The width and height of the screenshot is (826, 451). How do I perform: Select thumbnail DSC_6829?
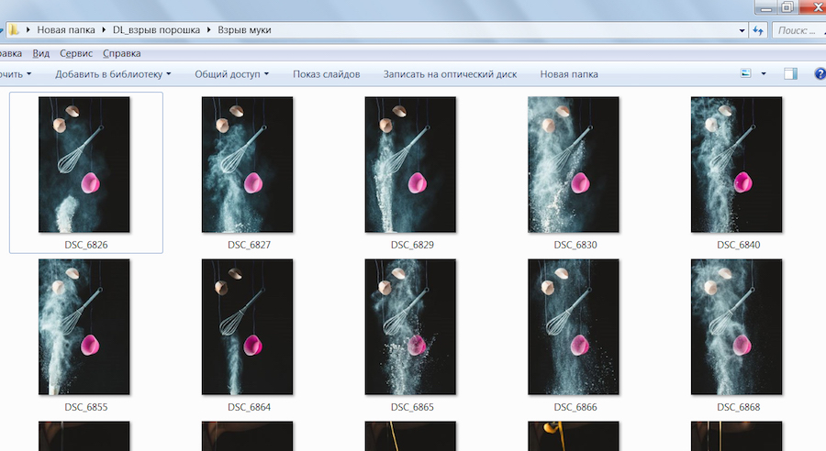pos(410,165)
